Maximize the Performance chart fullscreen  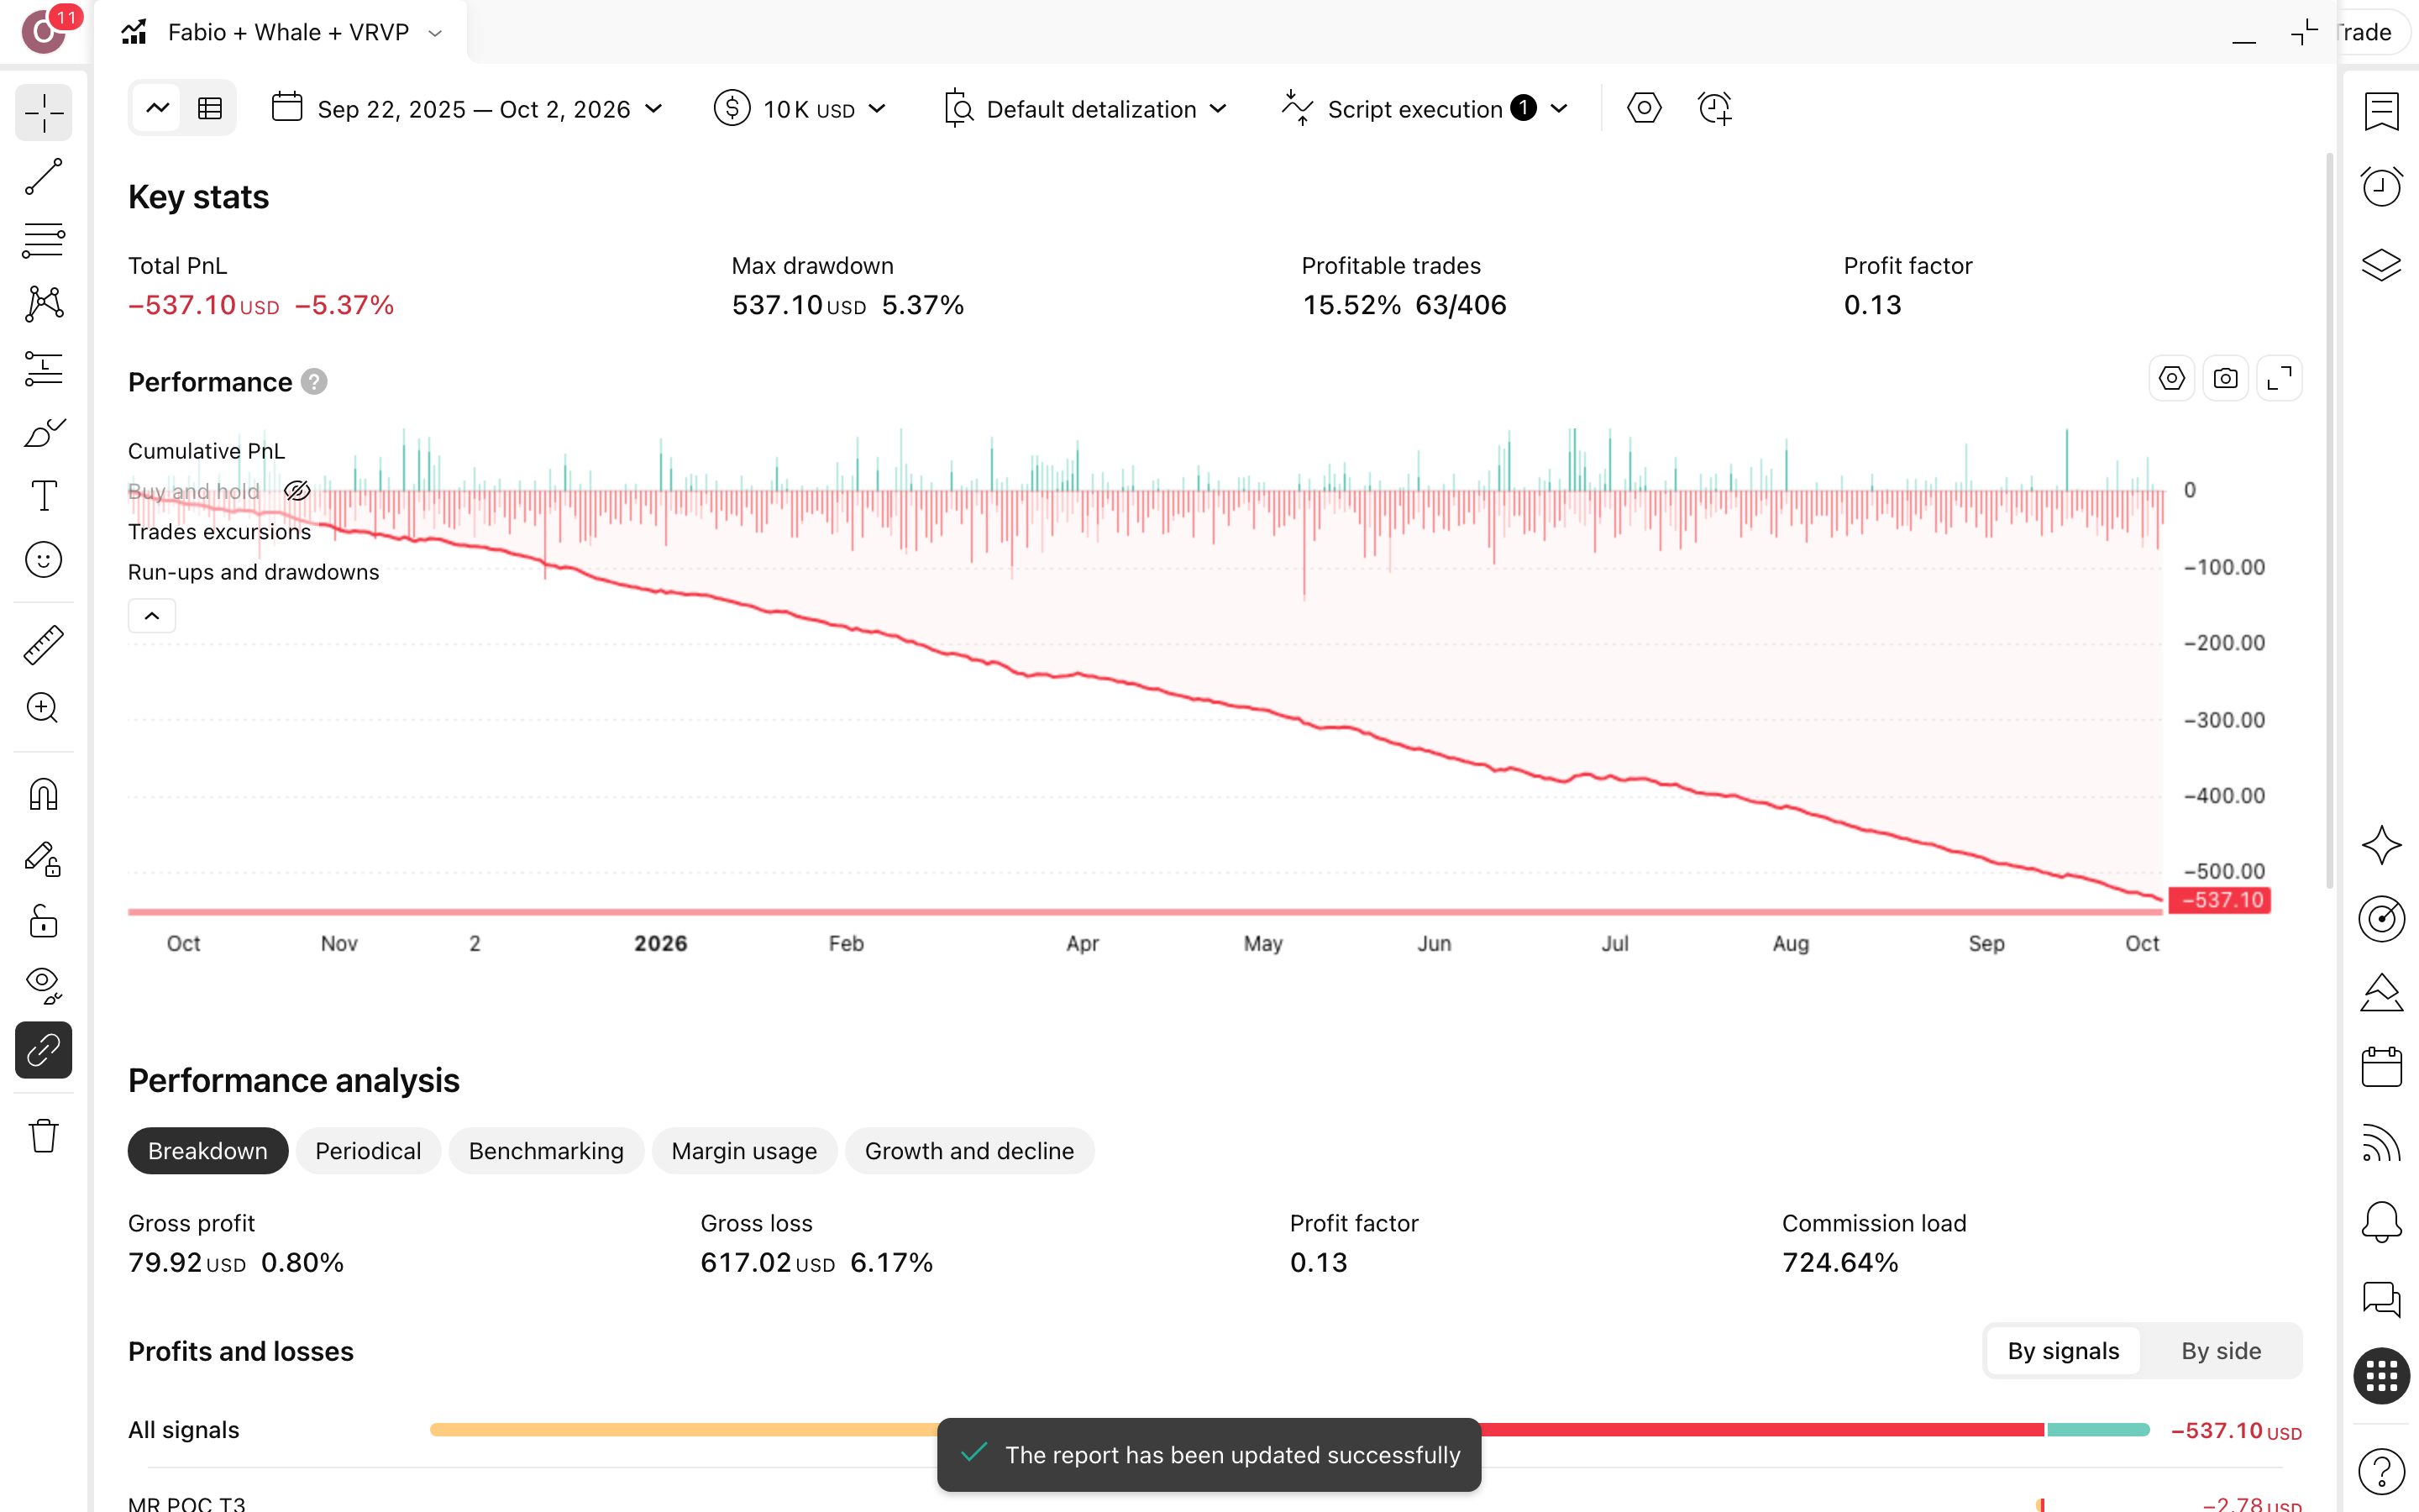pos(2279,379)
